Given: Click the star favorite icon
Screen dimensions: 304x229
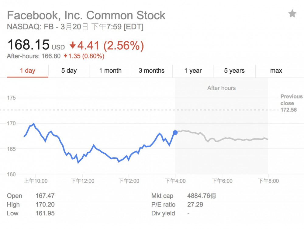Looking at the screenshot, I should pyautogui.click(x=292, y=14).
